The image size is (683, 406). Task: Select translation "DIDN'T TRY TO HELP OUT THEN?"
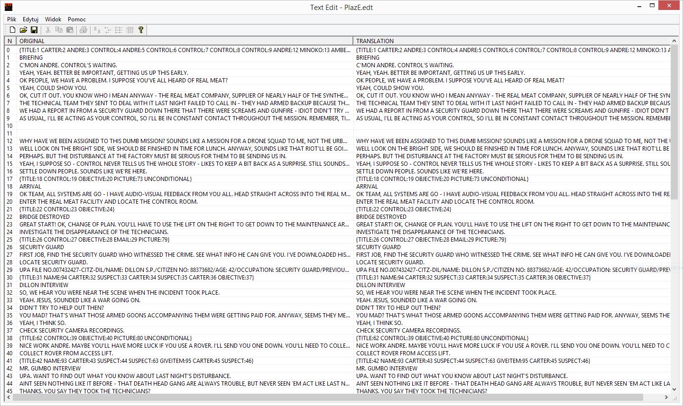(398, 308)
